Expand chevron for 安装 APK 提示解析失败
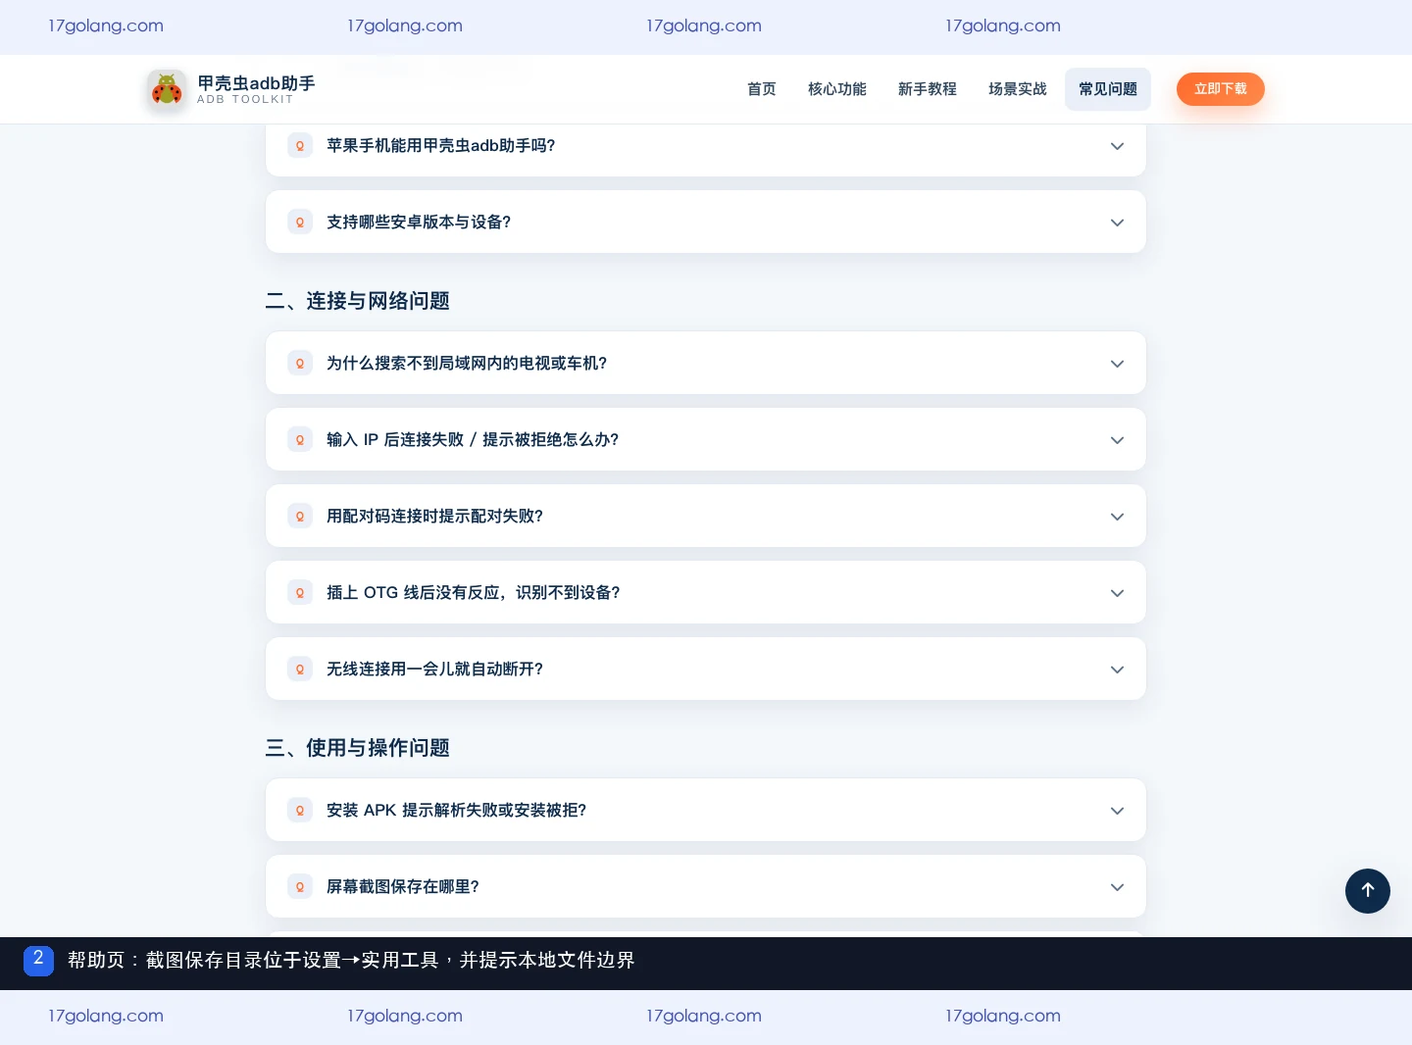The width and height of the screenshot is (1412, 1045). (x=1117, y=811)
